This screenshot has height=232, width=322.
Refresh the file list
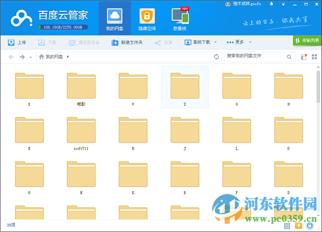click(216, 57)
